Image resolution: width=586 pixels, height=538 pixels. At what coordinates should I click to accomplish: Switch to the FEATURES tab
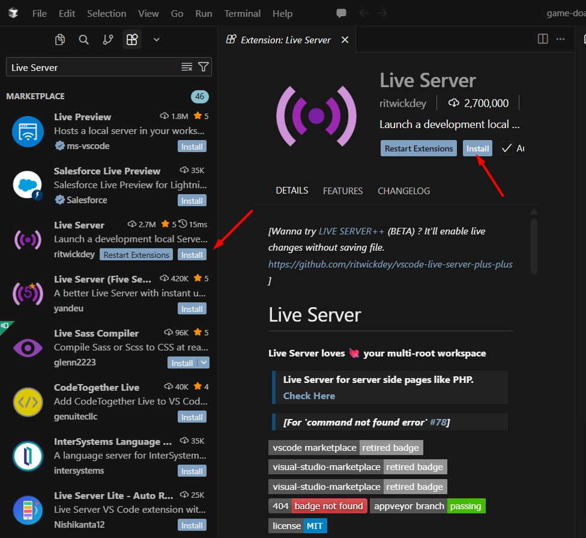343,191
